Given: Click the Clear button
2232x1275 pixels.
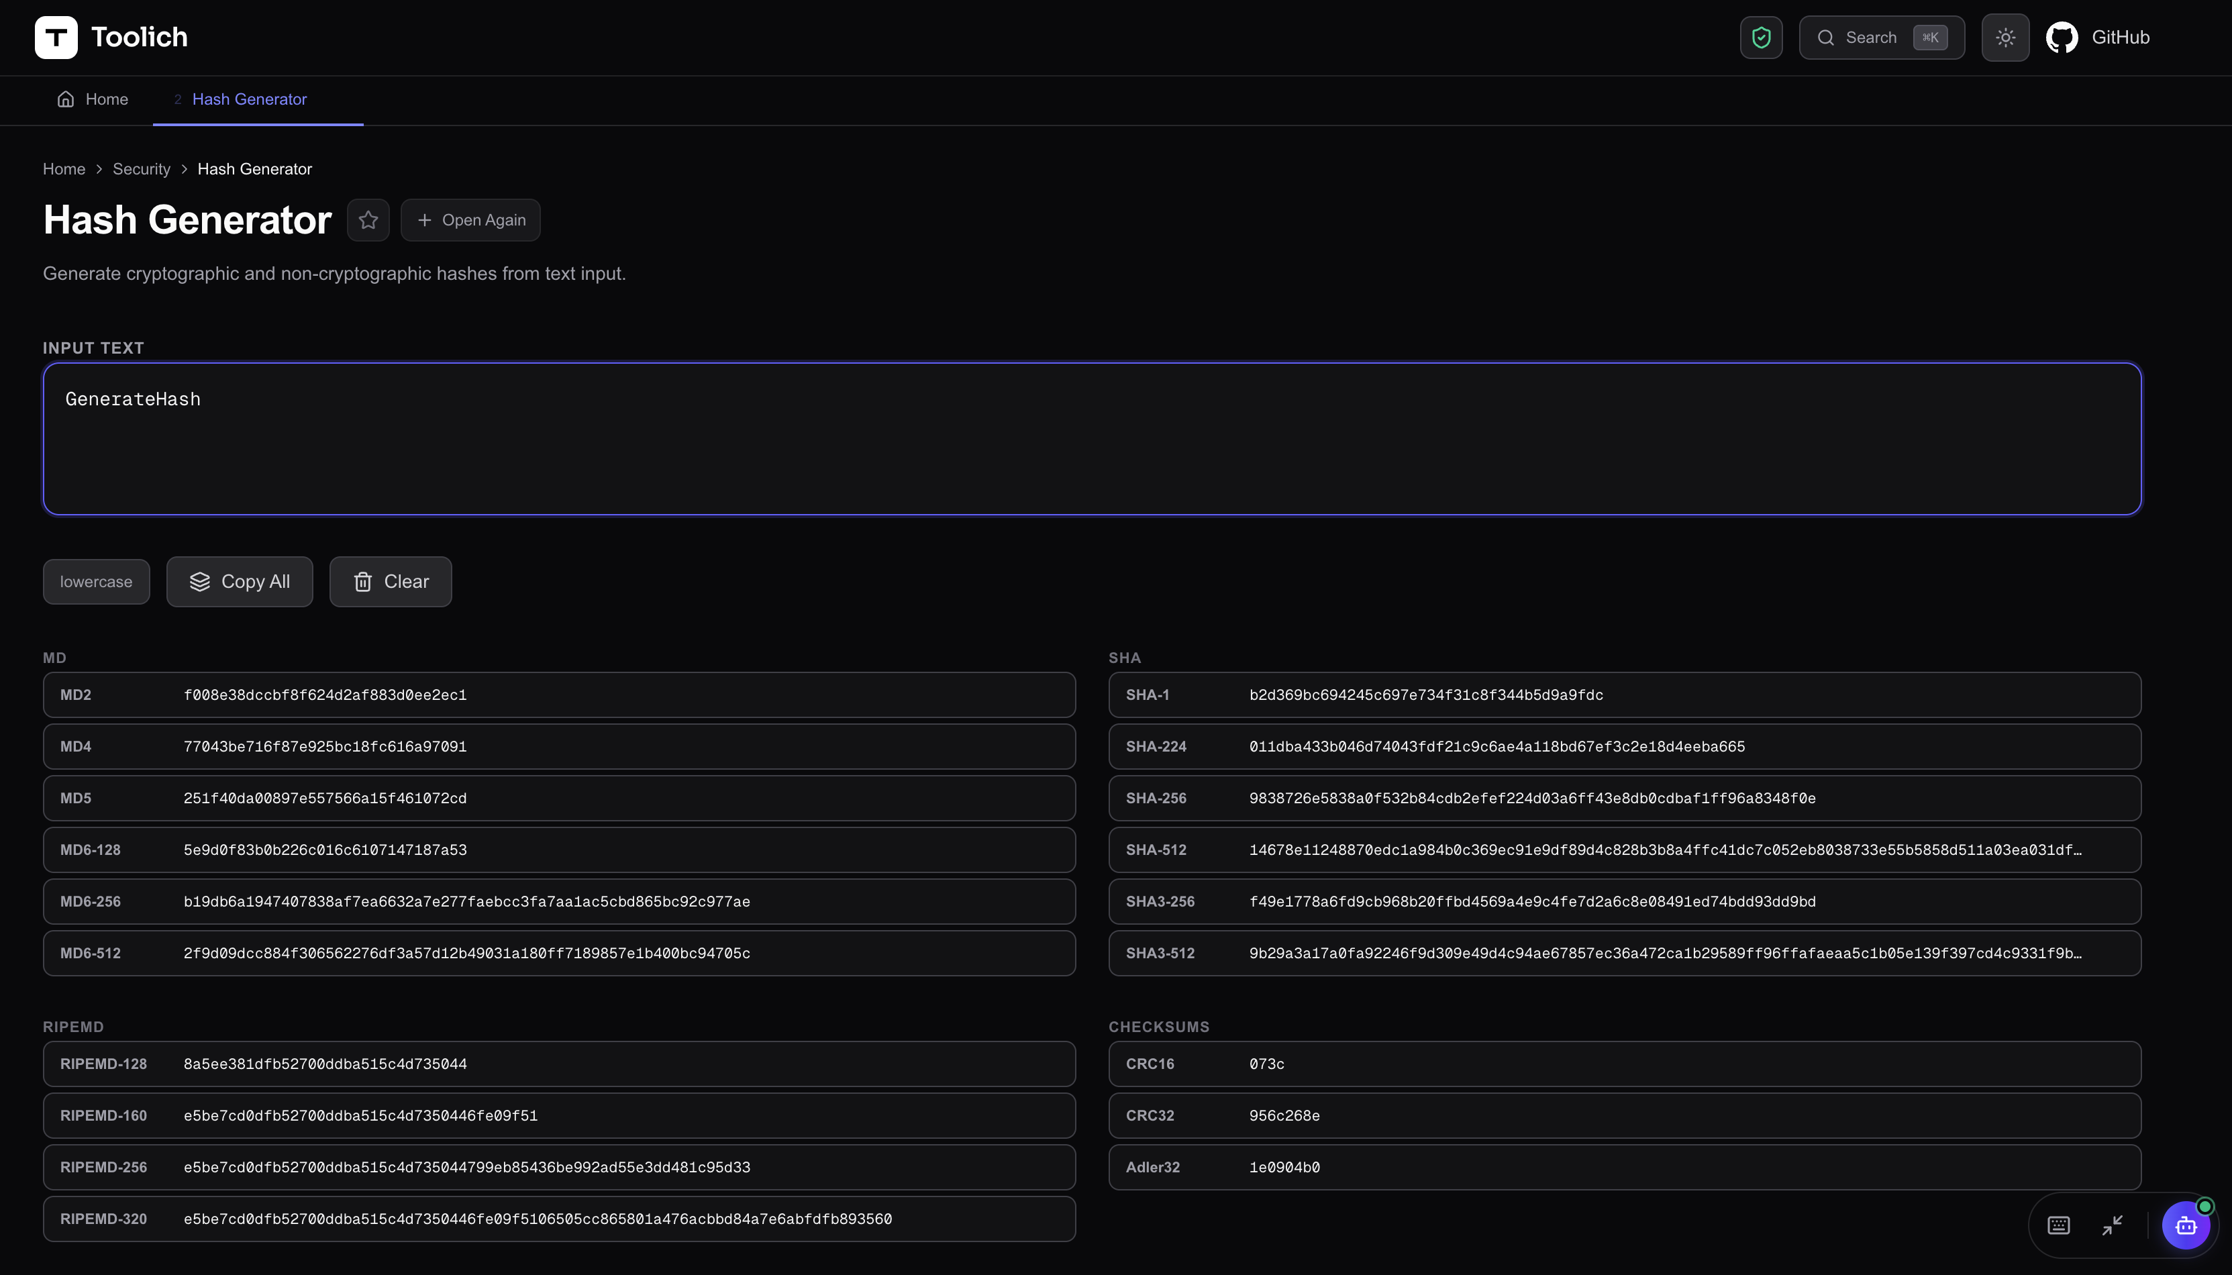Looking at the screenshot, I should (x=391, y=581).
